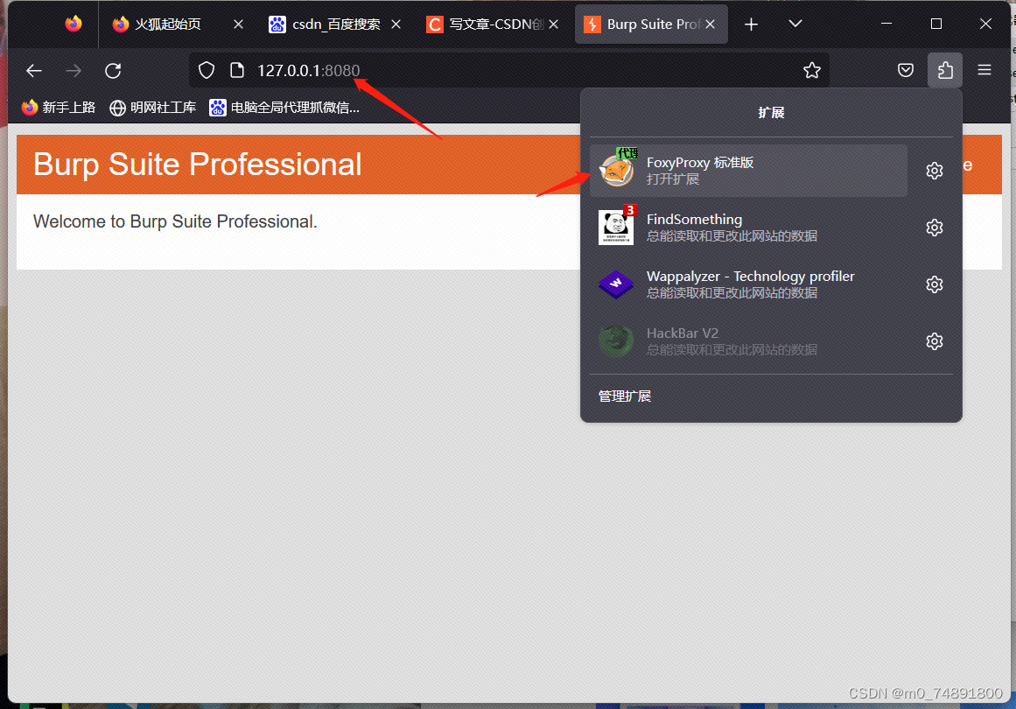Click the browser back arrow
The width and height of the screenshot is (1016, 709).
[x=34, y=71]
